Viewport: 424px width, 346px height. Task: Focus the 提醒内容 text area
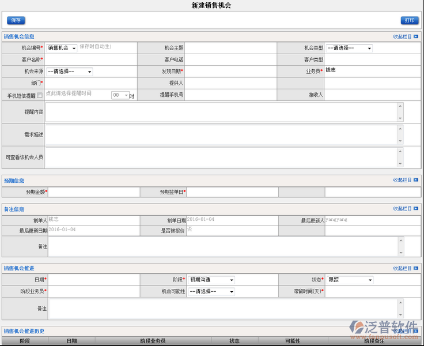pyautogui.click(x=221, y=112)
